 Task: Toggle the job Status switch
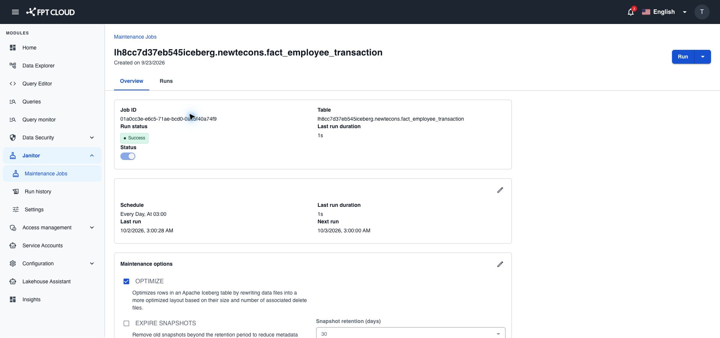coord(128,156)
